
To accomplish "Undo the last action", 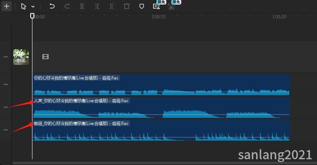I will coord(52,6).
